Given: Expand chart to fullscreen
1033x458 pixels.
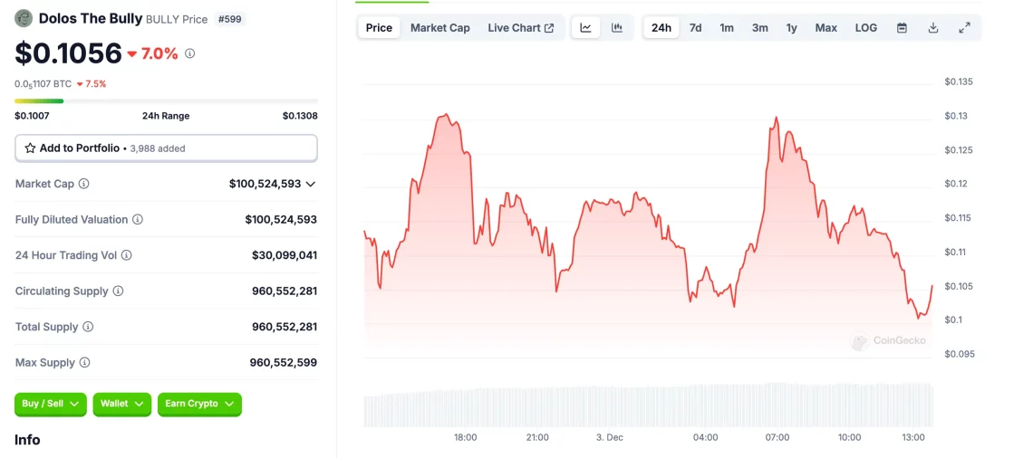Looking at the screenshot, I should [964, 28].
